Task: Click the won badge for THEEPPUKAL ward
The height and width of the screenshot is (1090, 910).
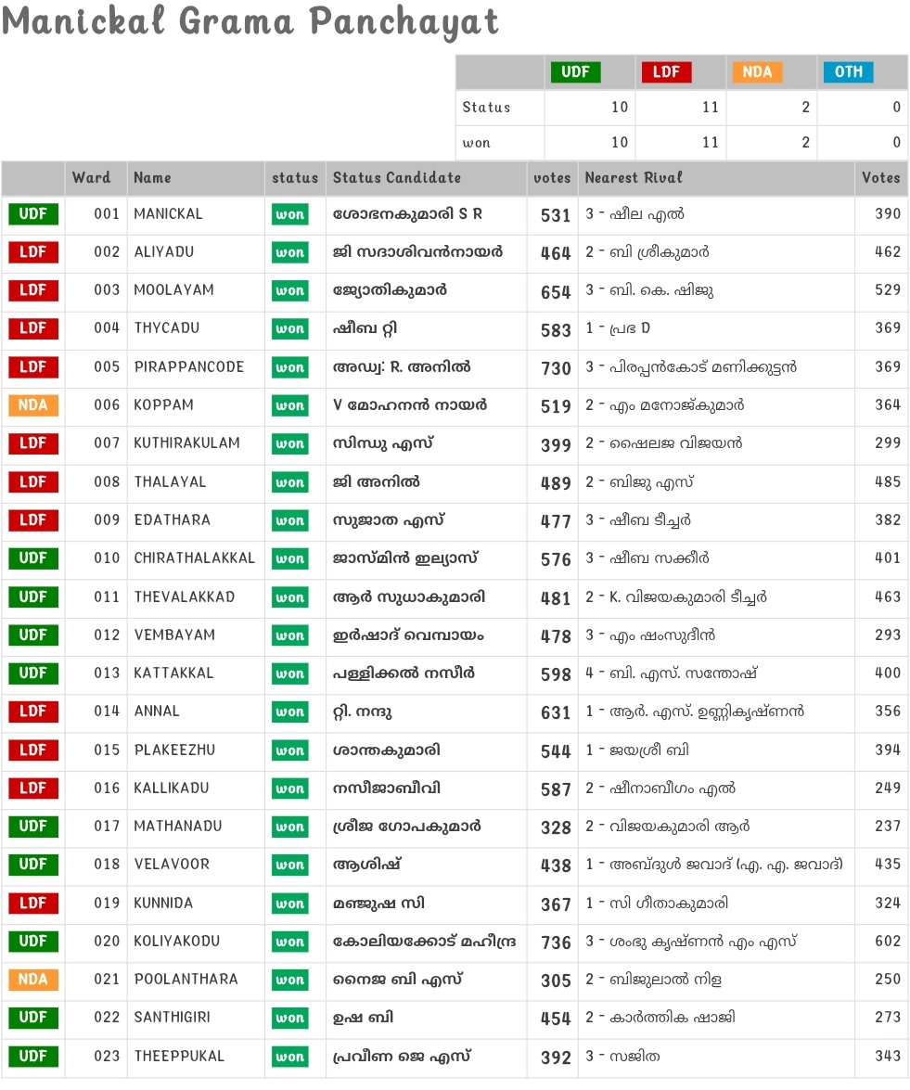Action: click(x=289, y=1057)
